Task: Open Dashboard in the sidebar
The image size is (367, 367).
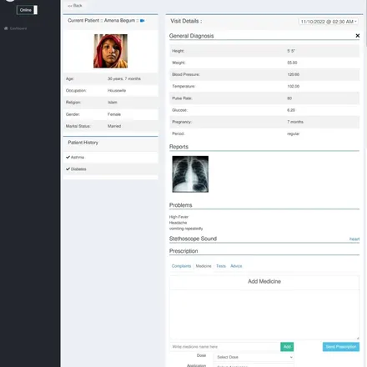Action: (18, 28)
